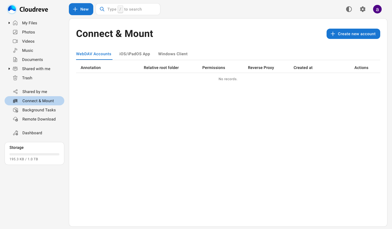Select the Photos image icon
The height and width of the screenshot is (229, 392).
15,32
